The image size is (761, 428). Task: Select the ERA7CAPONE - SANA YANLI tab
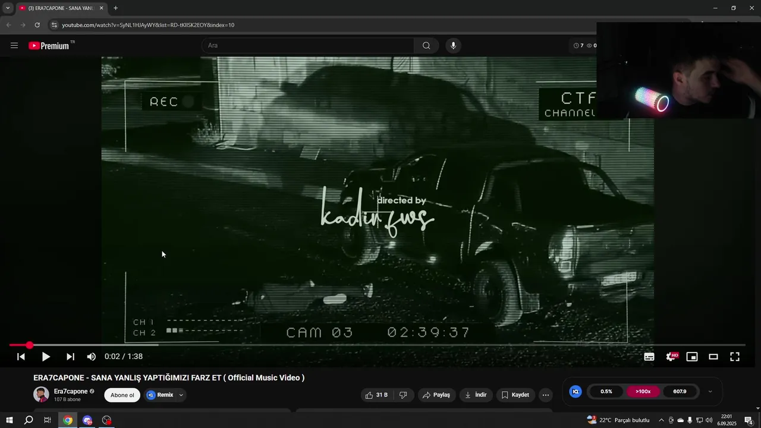click(61, 8)
